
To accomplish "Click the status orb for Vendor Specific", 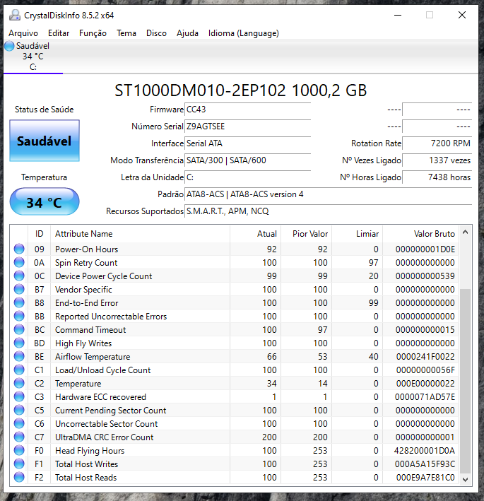I will 19,289.
